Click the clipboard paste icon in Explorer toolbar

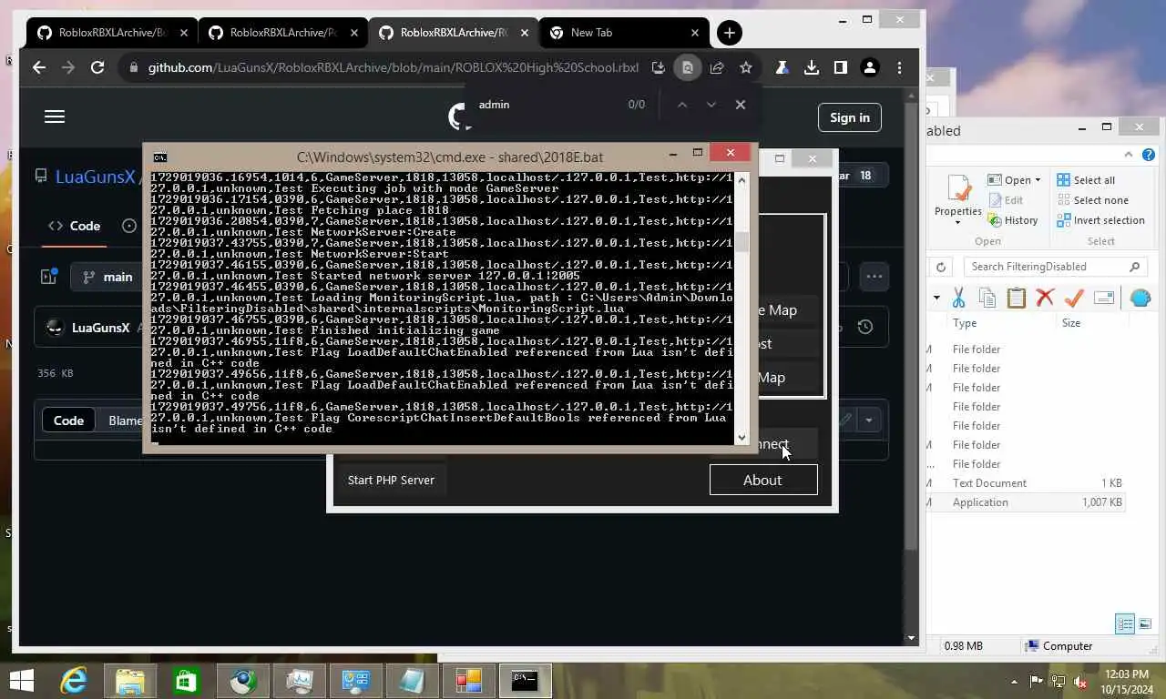(x=1017, y=298)
